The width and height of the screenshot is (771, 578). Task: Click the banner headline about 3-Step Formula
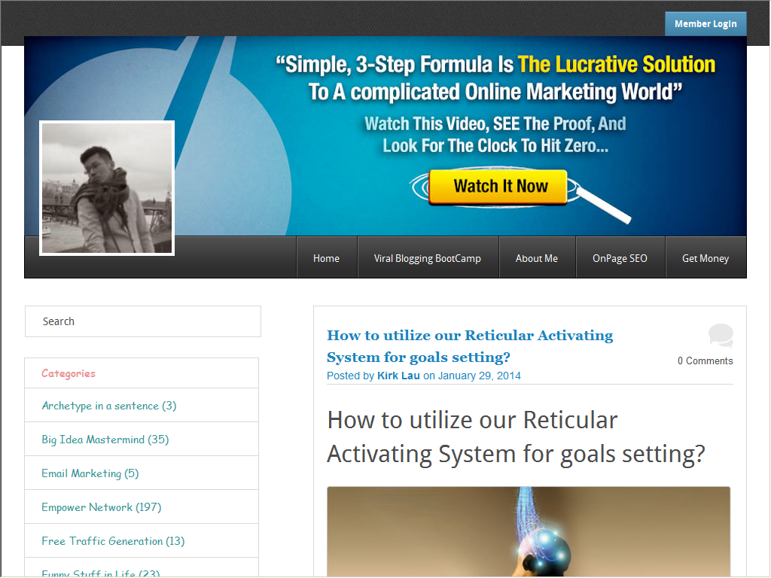(x=495, y=78)
